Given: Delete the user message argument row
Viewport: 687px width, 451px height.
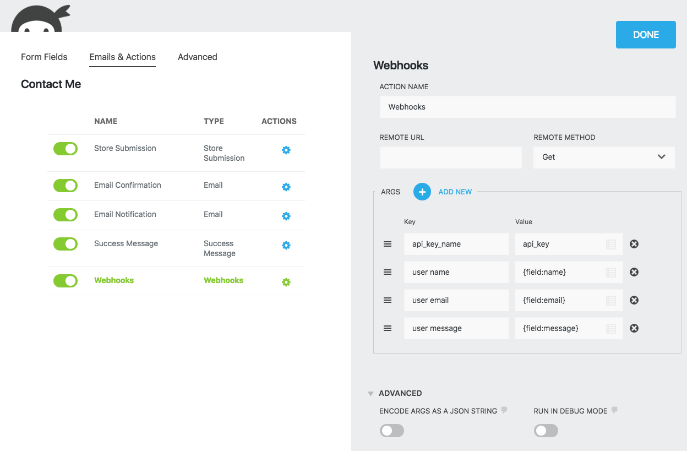Looking at the screenshot, I should coord(634,328).
